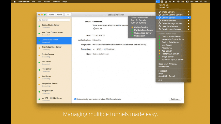This screenshot has height=124, width=221.
Task: Click the All On button
Action: (x=51, y=15)
